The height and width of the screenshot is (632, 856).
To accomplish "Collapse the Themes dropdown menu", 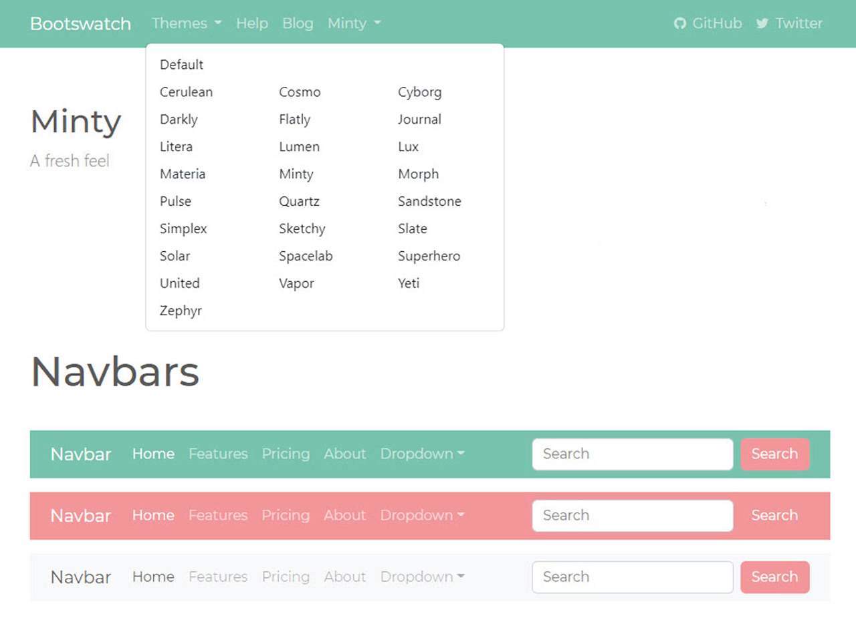I will [x=186, y=23].
